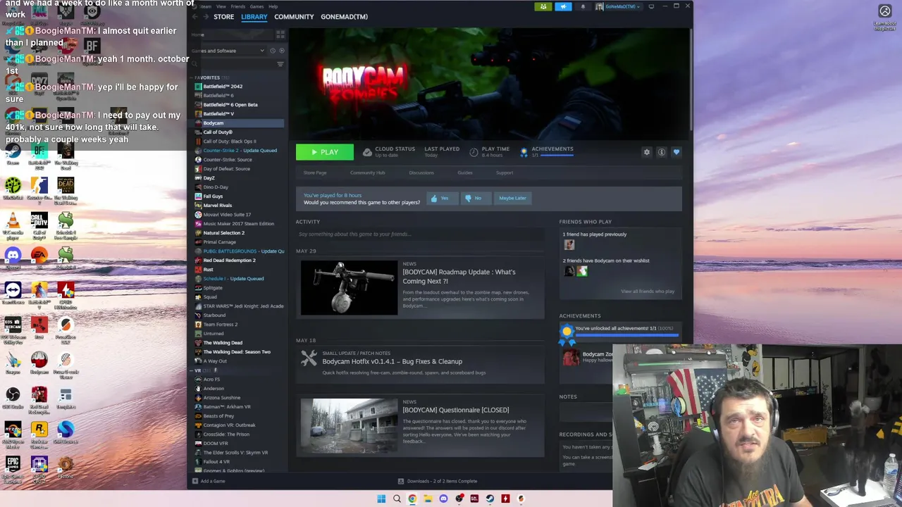Screen dimensions: 902x507
Task: Collapse the VR category
Action: [x=192, y=370]
